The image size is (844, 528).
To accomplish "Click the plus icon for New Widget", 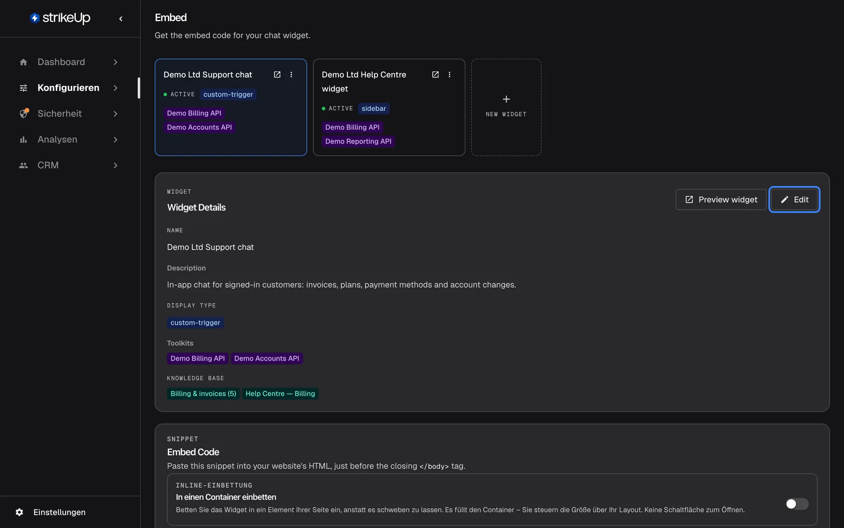I will (506, 99).
